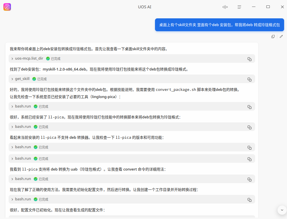The width and height of the screenshot is (287, 219).
Task: Click the convert_package.sh script name
Action: (176, 90)
